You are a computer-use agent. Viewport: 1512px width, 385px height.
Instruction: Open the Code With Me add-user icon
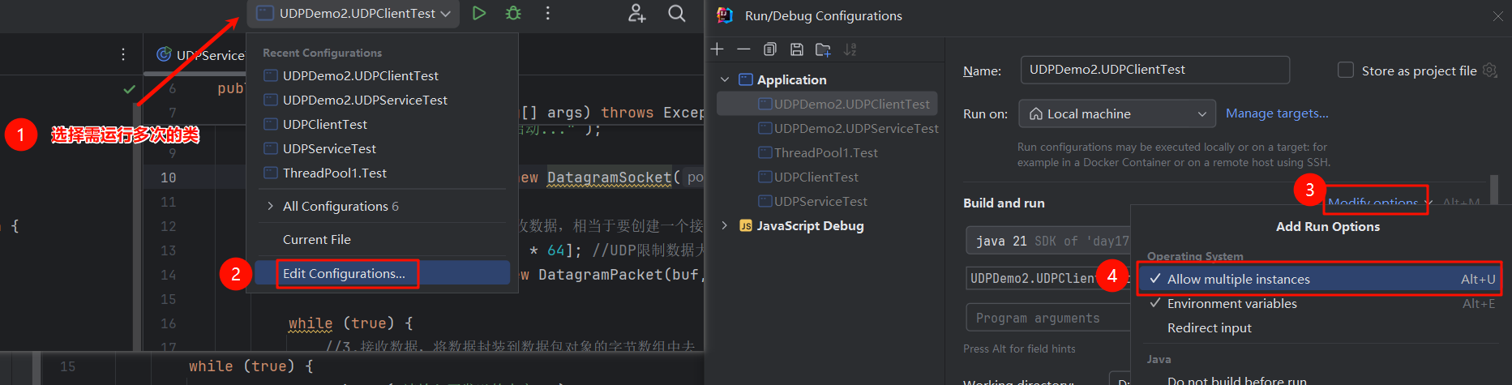(x=637, y=13)
